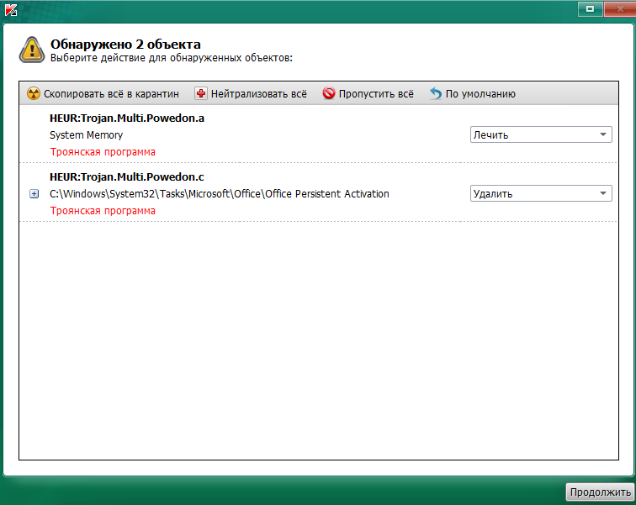Click the Kaspersky logo in title bar
This screenshot has width=636, height=505.
(11, 10)
